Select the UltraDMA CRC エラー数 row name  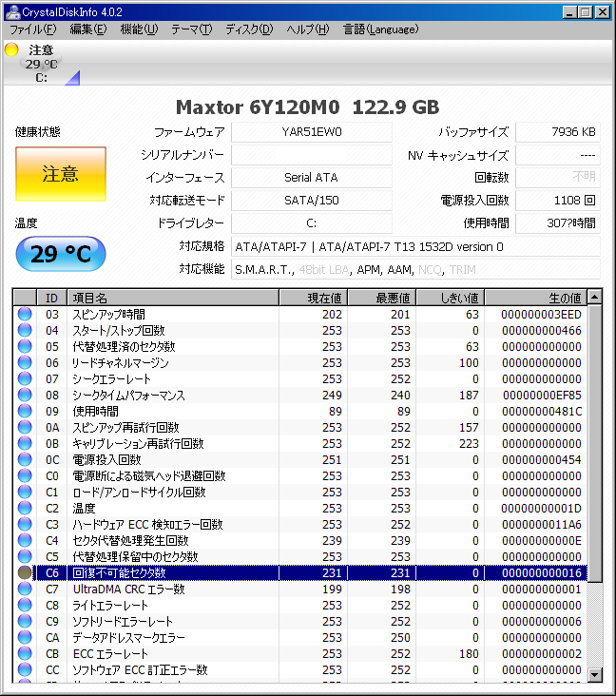(x=128, y=589)
